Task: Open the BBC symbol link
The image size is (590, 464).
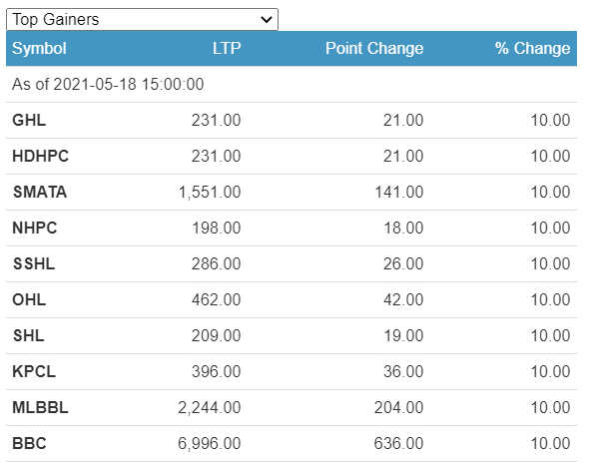Action: [x=29, y=443]
